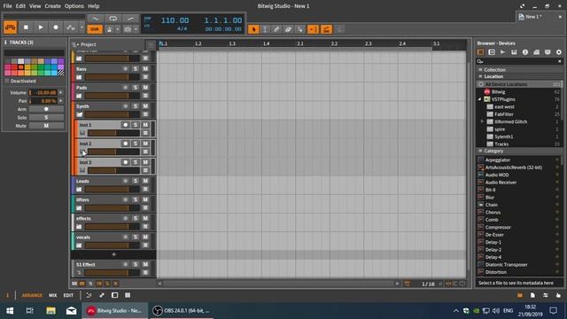Stop playback with the stop button
This screenshot has height=319, width=567.
26,27
